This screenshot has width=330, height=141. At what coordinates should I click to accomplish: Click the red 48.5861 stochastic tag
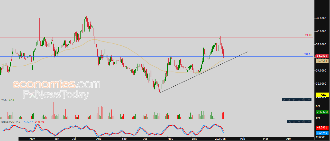(x=322, y=127)
